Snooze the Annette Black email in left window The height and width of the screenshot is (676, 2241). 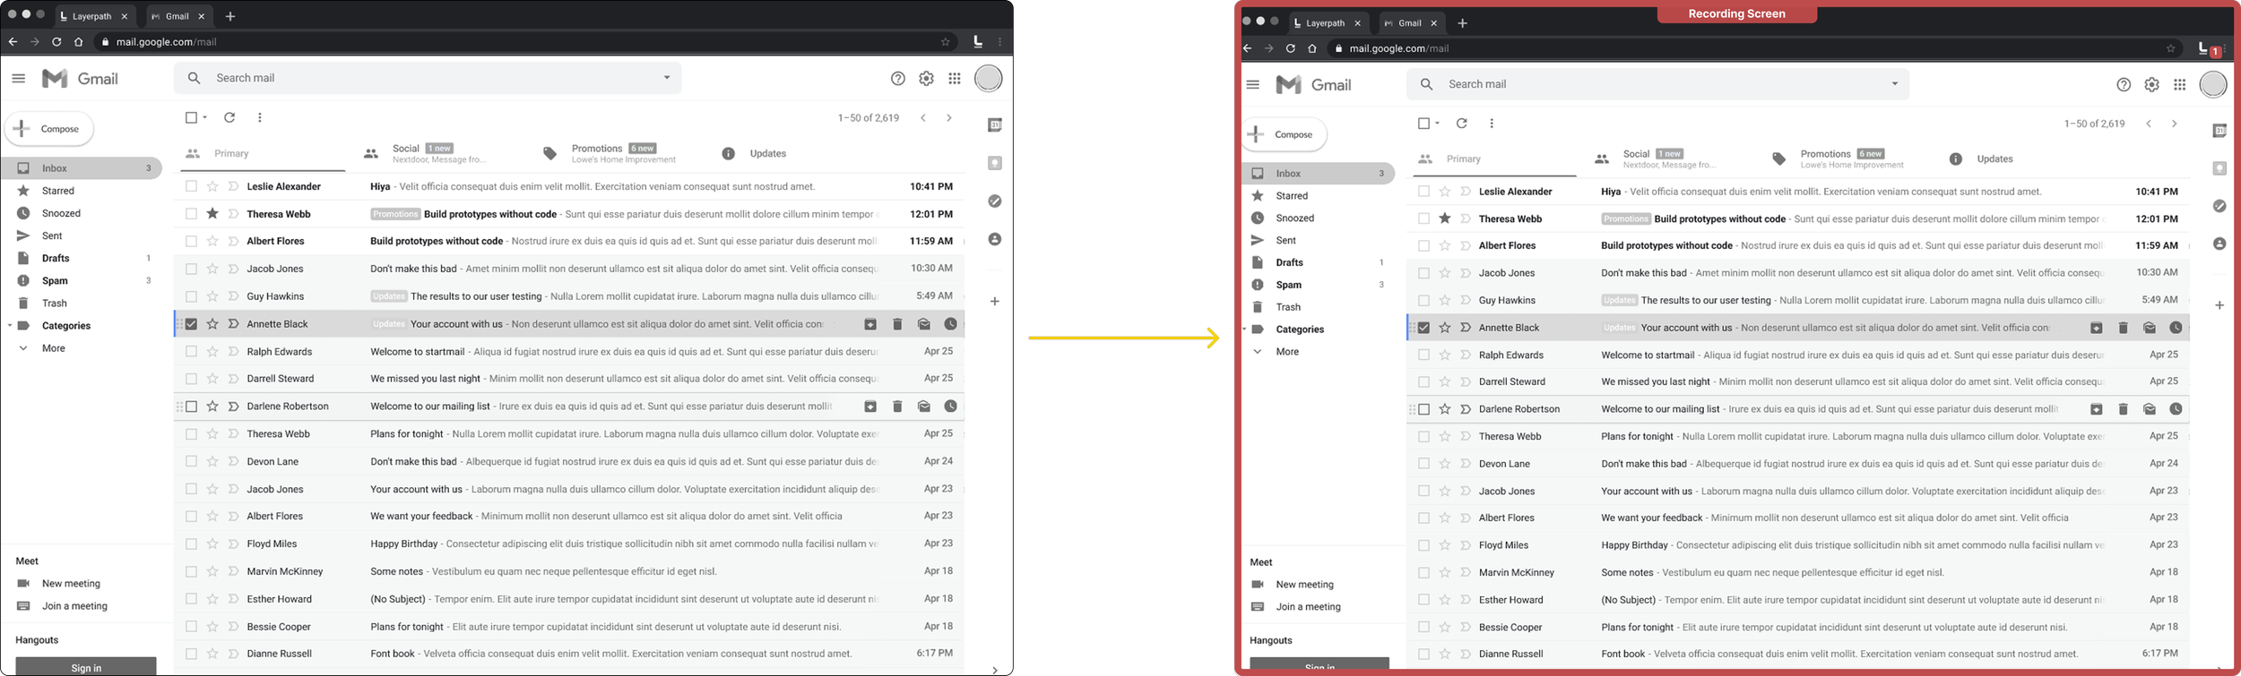click(951, 324)
